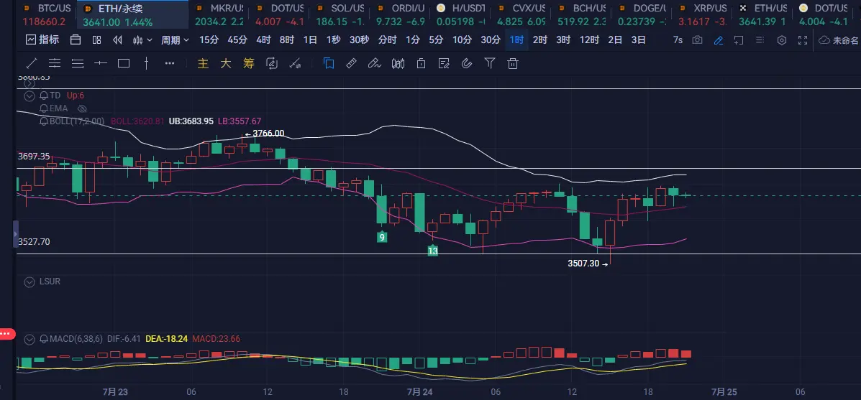Click the red ellipsis bubble on left edge
861x400 pixels.
(6, 333)
